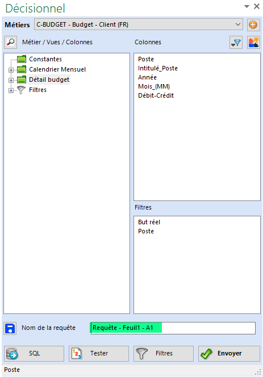Click the Constantes green folder icon
This screenshot has height=377, width=263.
[x=22, y=59]
